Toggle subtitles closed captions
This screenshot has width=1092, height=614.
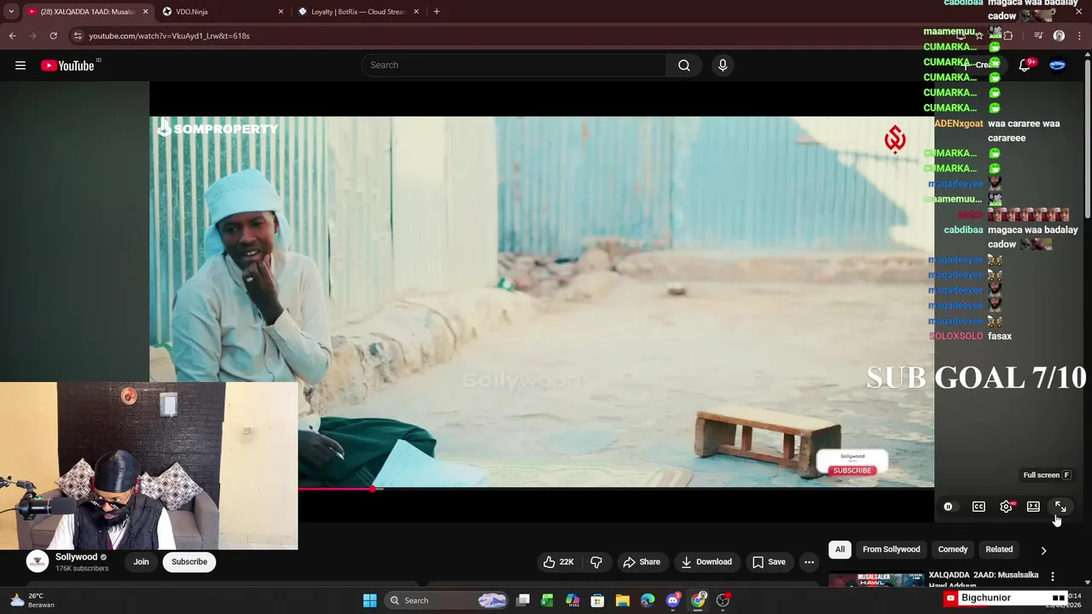pos(979,507)
